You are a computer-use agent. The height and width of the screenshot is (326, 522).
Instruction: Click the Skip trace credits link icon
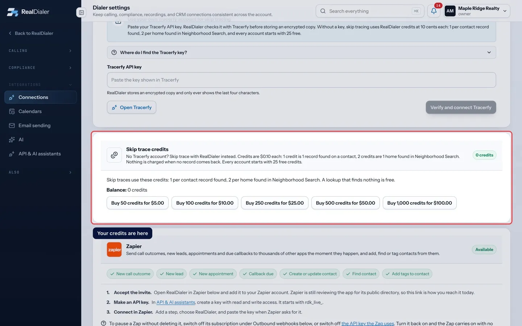pos(114,155)
